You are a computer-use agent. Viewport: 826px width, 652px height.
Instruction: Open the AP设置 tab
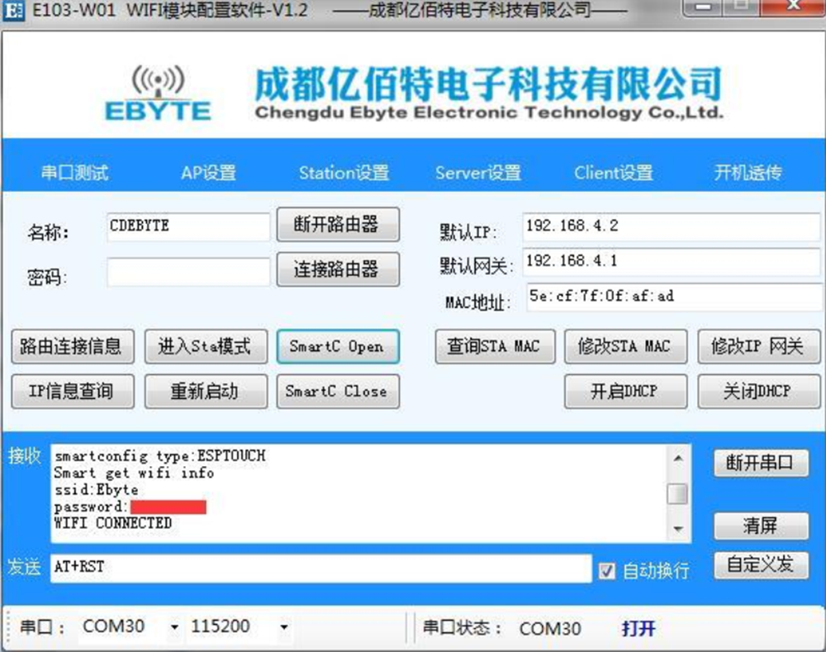tap(207, 172)
